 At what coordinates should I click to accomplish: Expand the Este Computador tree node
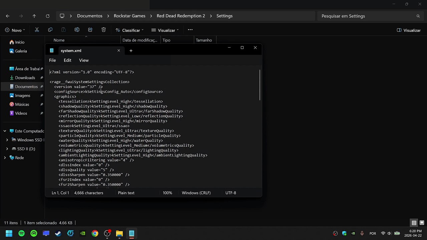pos(5,131)
